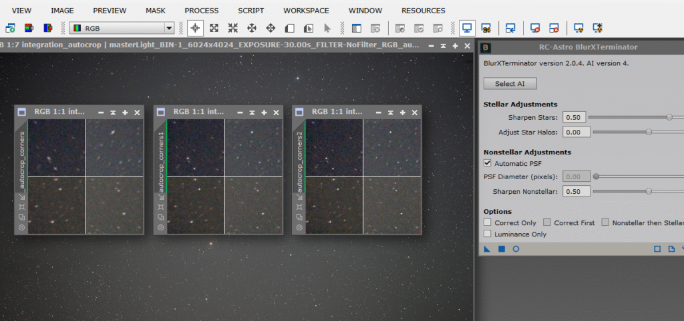The height and width of the screenshot is (321, 684).
Task: Click the Zoom Out arrows icon
Action: pos(233,28)
